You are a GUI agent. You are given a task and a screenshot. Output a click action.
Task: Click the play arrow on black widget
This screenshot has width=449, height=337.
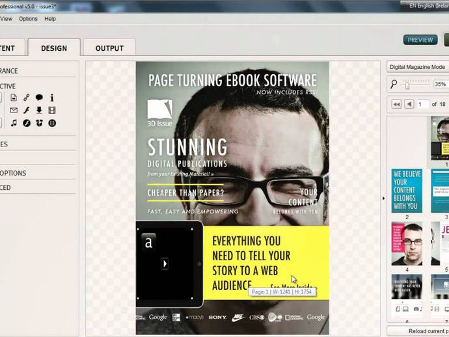pos(165,263)
